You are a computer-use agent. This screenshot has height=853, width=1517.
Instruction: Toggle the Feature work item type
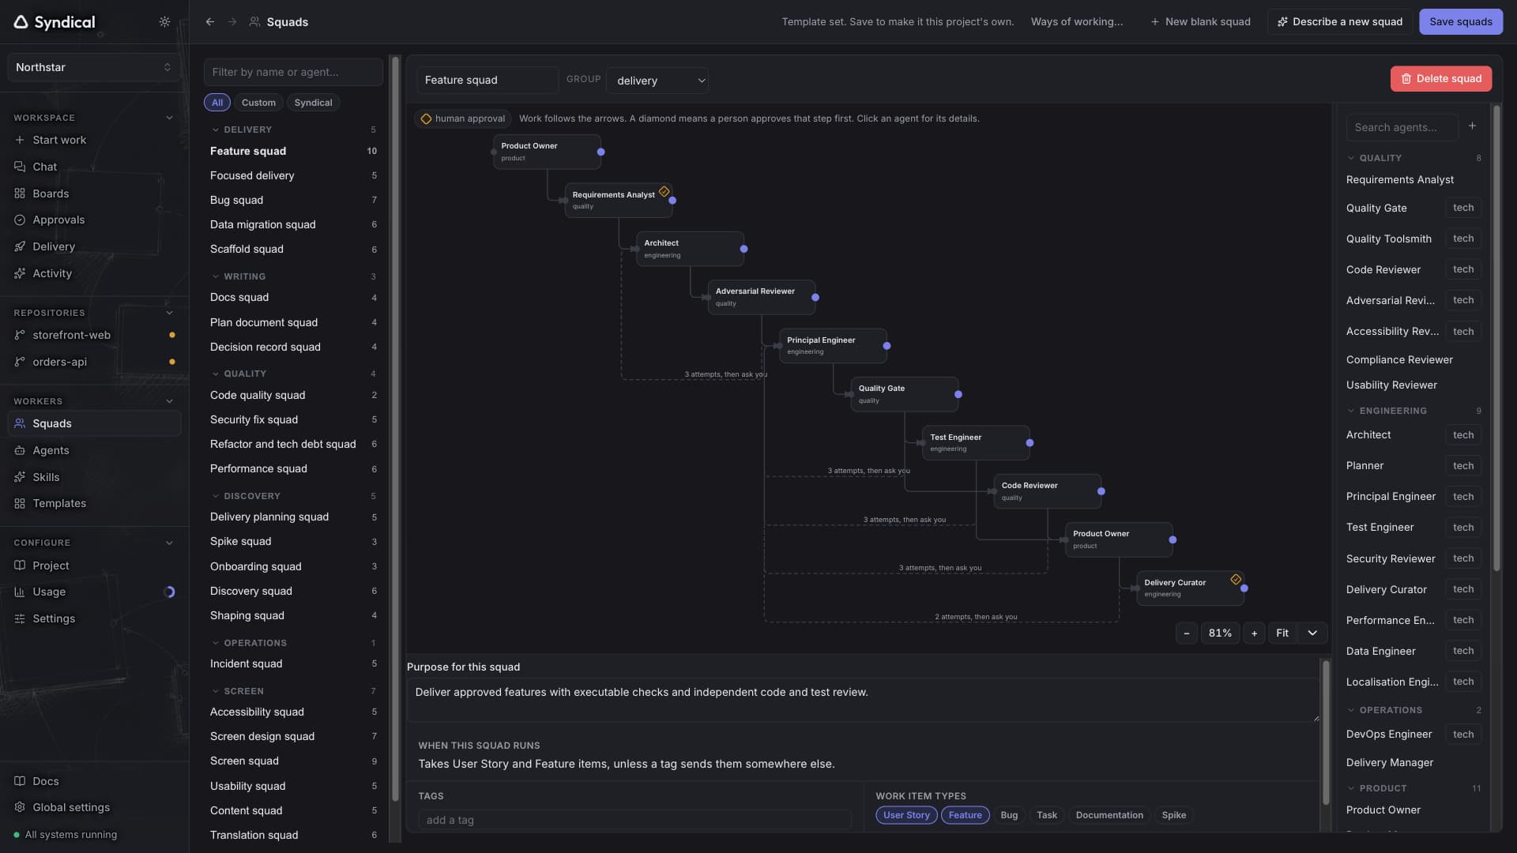pyautogui.click(x=965, y=815)
